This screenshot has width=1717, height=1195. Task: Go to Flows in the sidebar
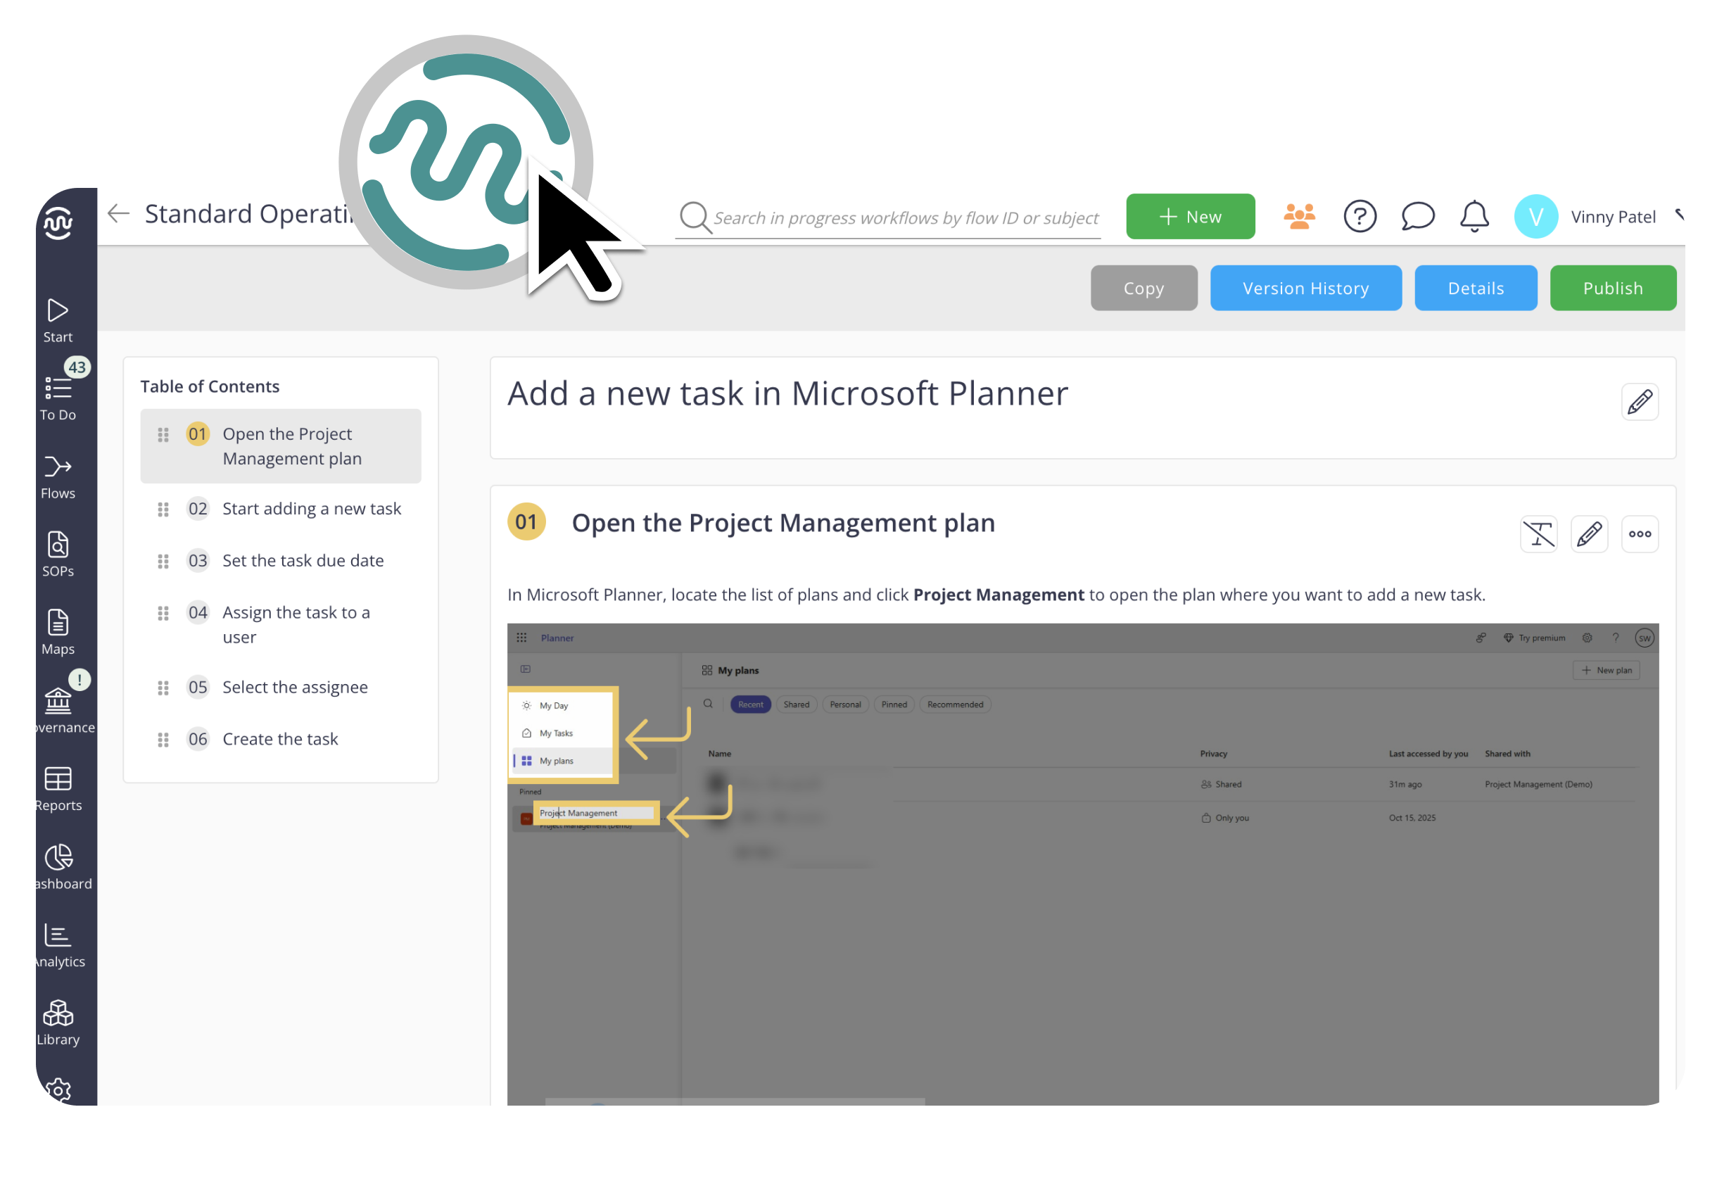coord(58,477)
